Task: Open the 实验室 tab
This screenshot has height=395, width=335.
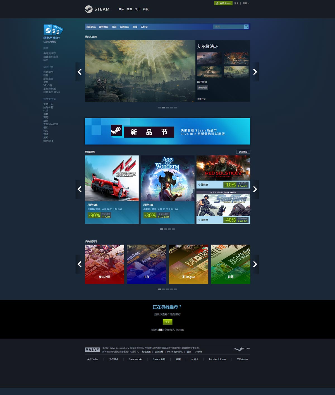Action: [x=144, y=27]
